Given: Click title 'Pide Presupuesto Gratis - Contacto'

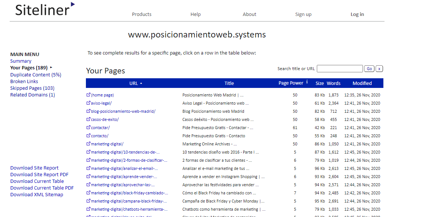Looking at the screenshot, I should click(x=214, y=136).
